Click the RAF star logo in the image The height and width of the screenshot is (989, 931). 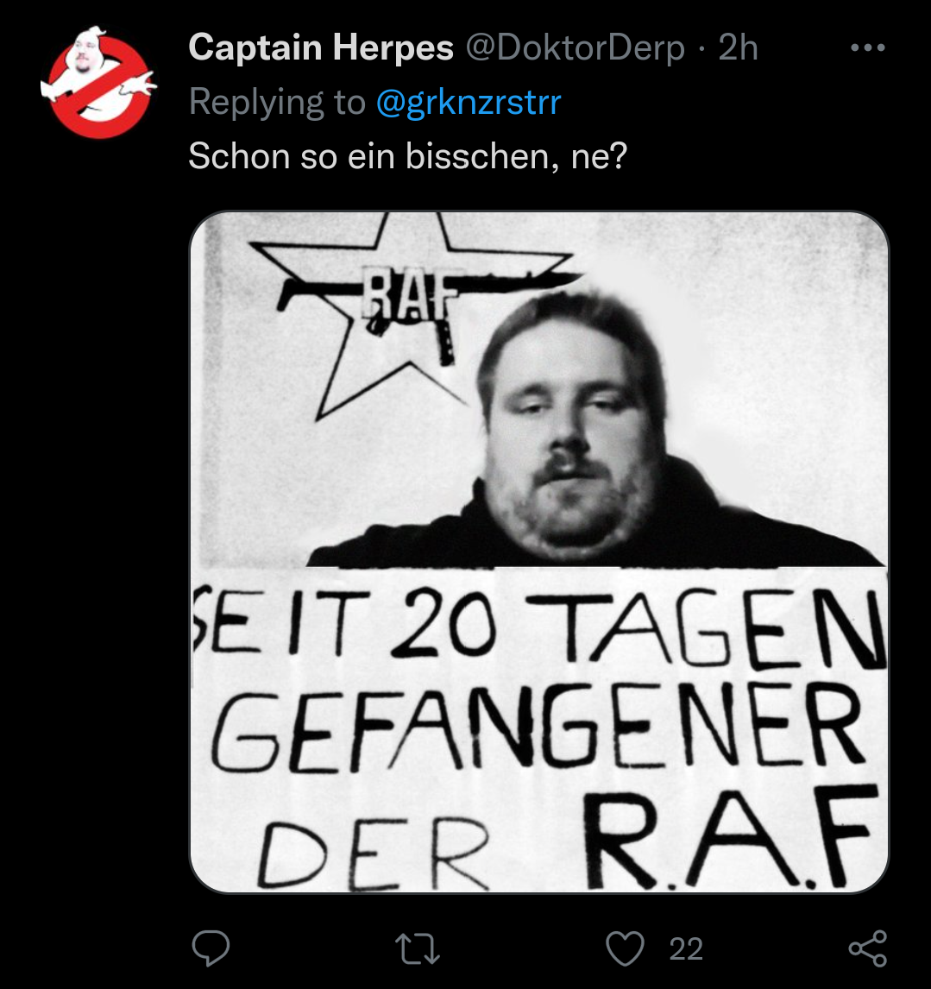coord(410,309)
